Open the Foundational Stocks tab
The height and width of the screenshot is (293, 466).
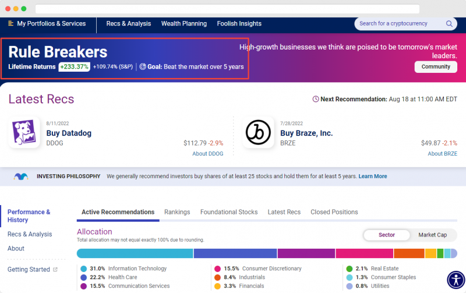(229, 212)
